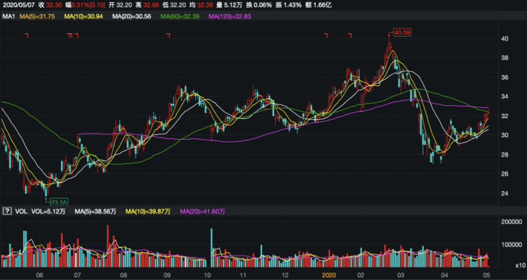Click the MA(5)=31.75 indicator legend
The height and width of the screenshot is (280, 527).
[x=37, y=16]
